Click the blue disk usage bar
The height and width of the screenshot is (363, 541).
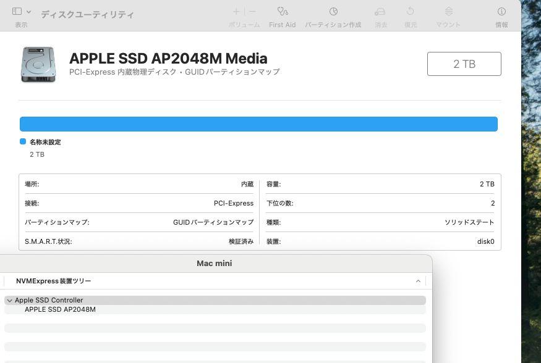point(258,124)
